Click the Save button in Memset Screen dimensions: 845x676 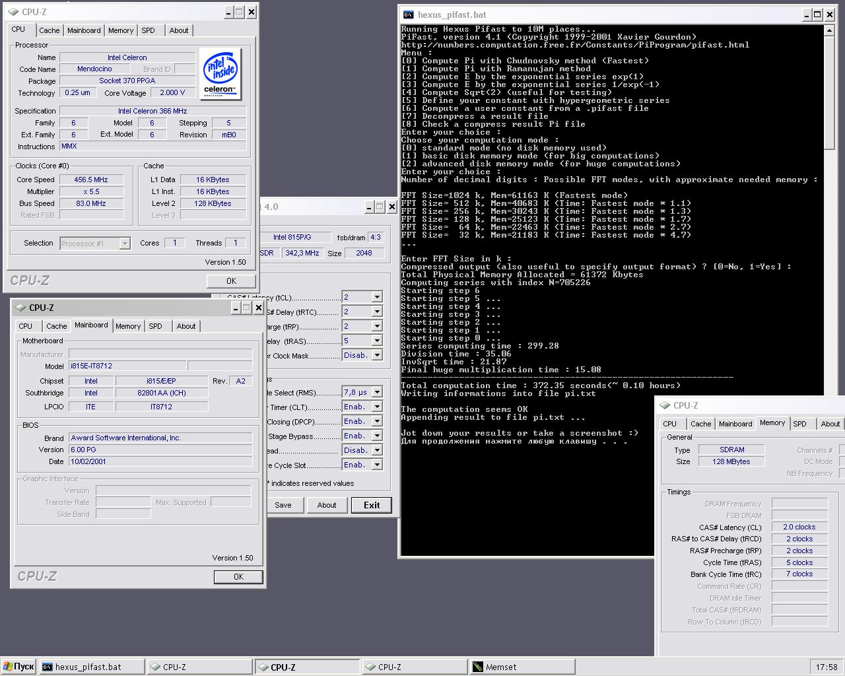coord(283,505)
